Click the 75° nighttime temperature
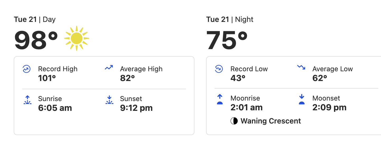 pos(227,40)
